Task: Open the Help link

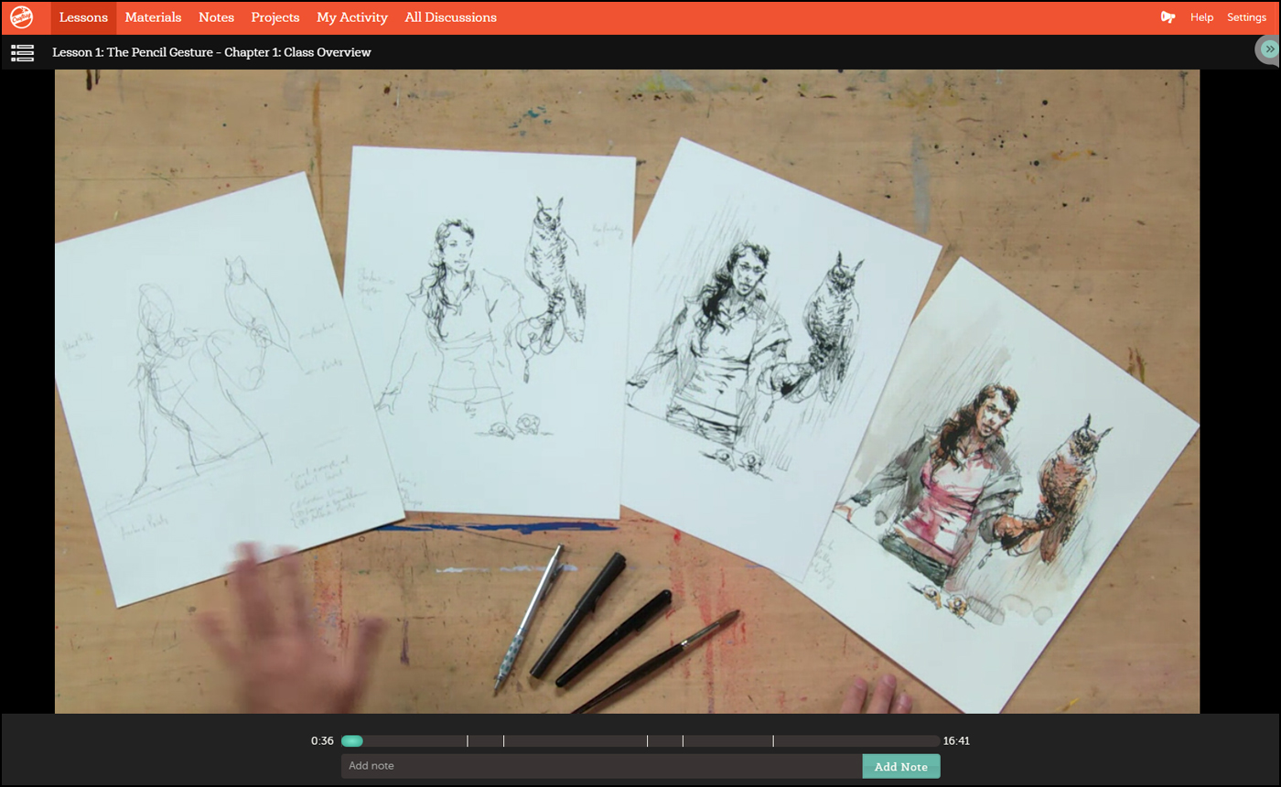Action: (x=1201, y=17)
